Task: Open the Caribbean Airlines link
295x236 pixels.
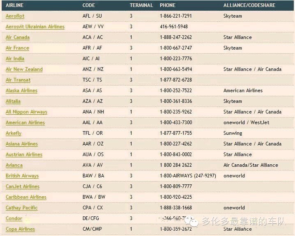Action: coord(26,197)
